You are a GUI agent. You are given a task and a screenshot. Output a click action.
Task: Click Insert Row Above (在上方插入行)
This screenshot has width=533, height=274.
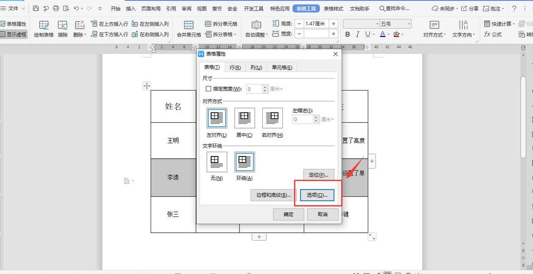coord(109,24)
